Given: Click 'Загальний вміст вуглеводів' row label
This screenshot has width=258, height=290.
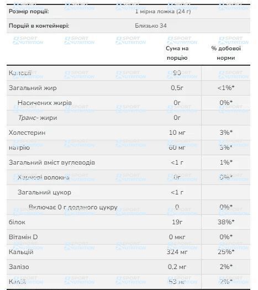Looking at the screenshot, I should [52, 162].
